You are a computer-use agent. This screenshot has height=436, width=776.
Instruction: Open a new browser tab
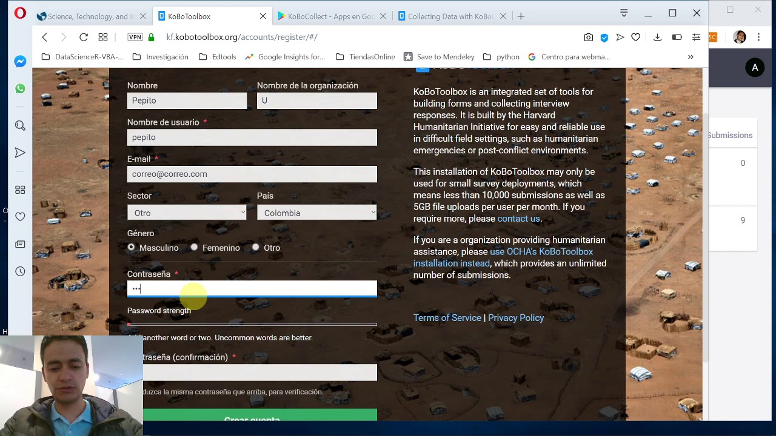pos(521,16)
